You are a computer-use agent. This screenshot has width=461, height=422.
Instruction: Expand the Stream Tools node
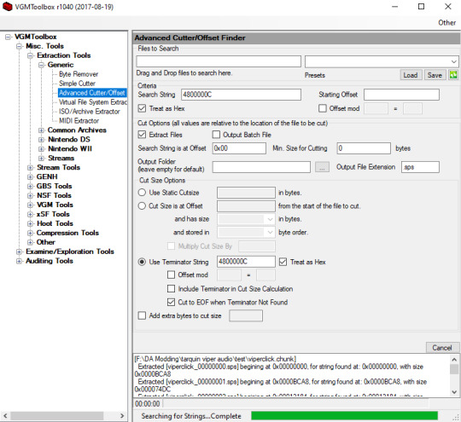[x=30, y=167]
